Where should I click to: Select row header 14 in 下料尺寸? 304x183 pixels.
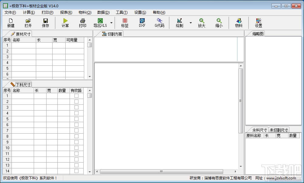click(x=7, y=171)
